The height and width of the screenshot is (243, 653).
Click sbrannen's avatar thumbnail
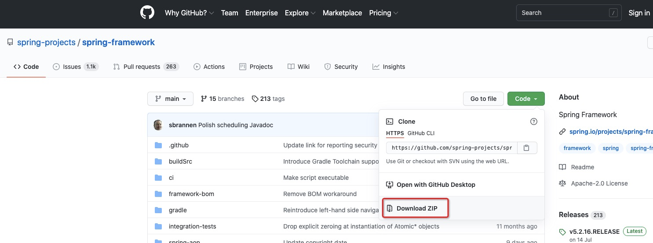click(158, 125)
